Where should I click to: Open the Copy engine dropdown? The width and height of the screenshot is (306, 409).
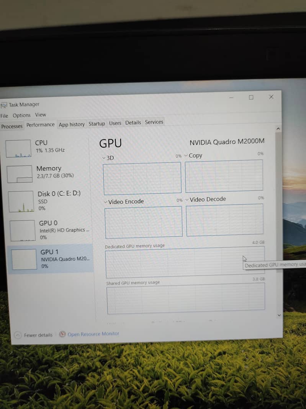(x=193, y=155)
